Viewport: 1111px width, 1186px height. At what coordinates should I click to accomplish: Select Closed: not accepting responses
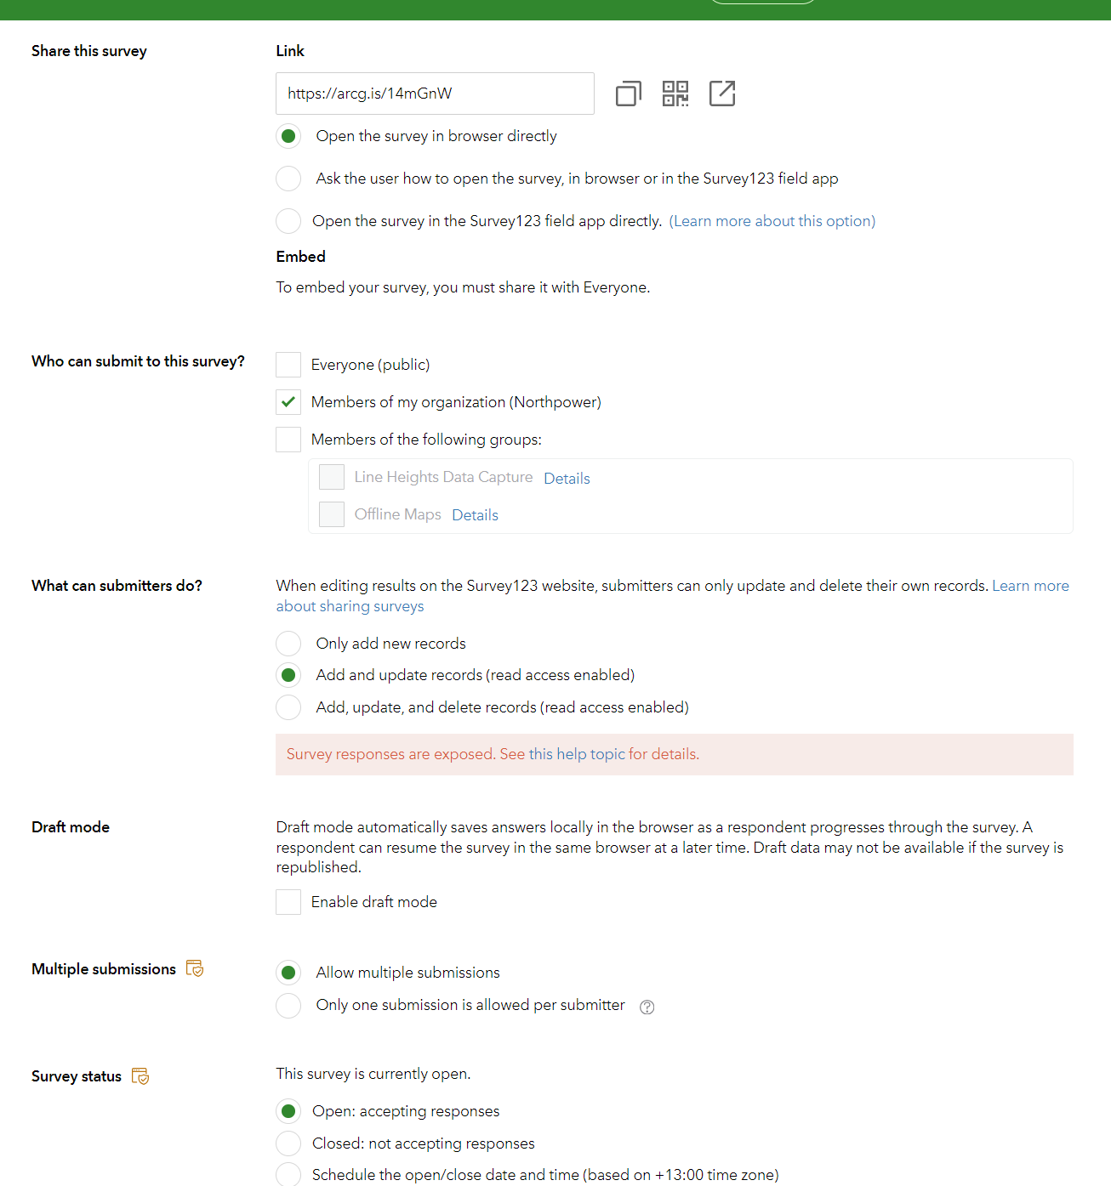(288, 1143)
